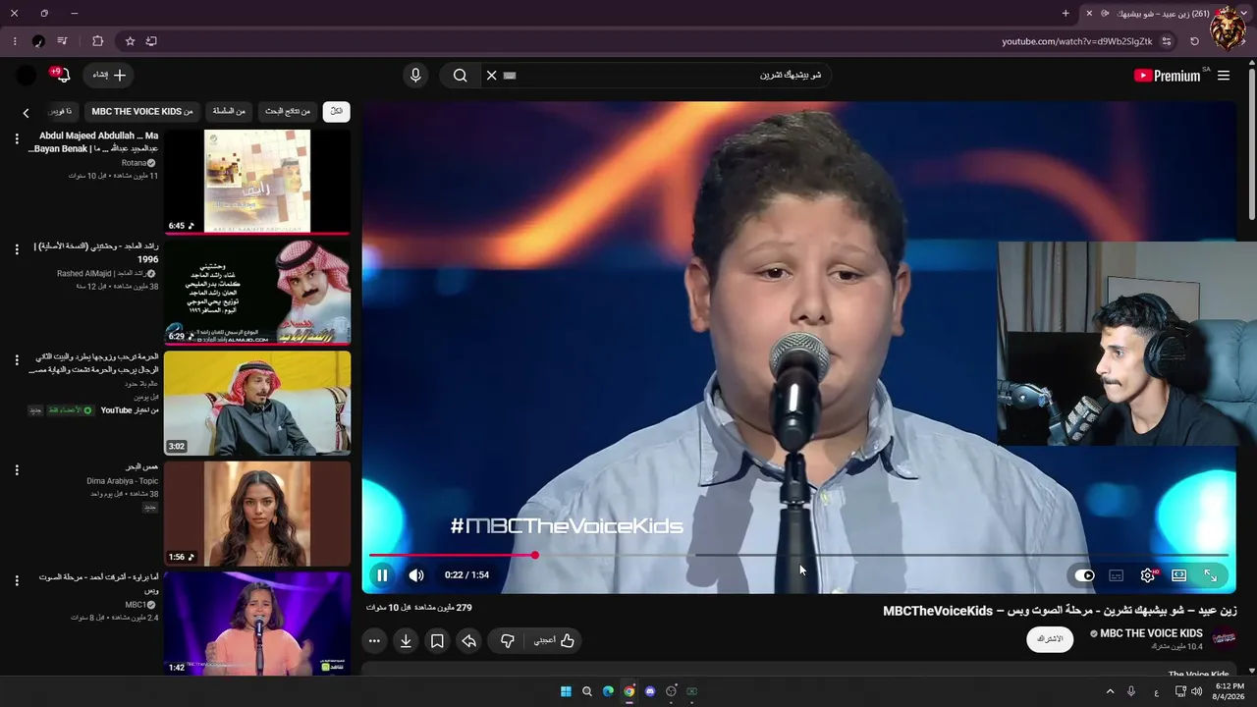Show more filter chips with the arrow
This screenshot has height=707, width=1257.
27,113
